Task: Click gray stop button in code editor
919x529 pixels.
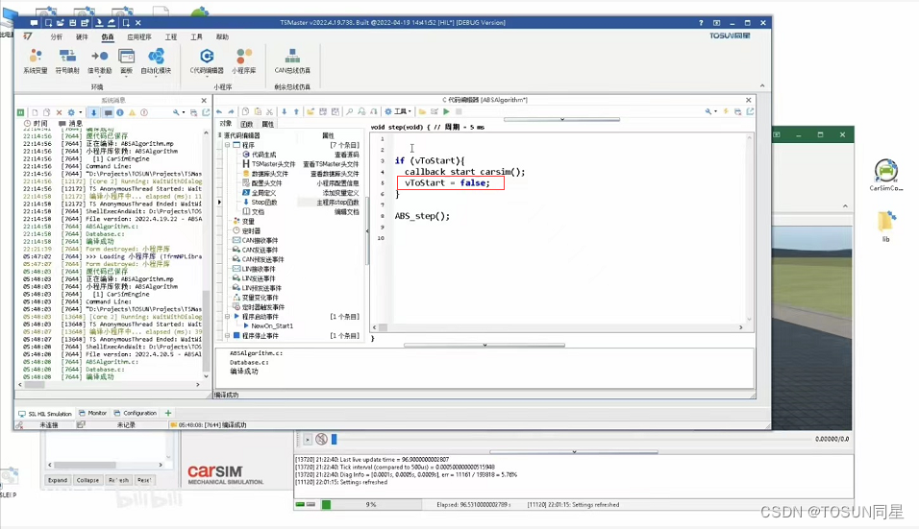Action: coord(459,111)
